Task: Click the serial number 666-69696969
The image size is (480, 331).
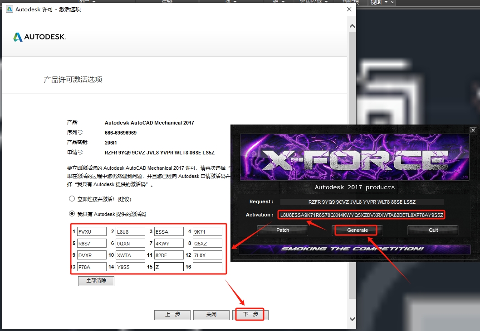Action: 121,133
